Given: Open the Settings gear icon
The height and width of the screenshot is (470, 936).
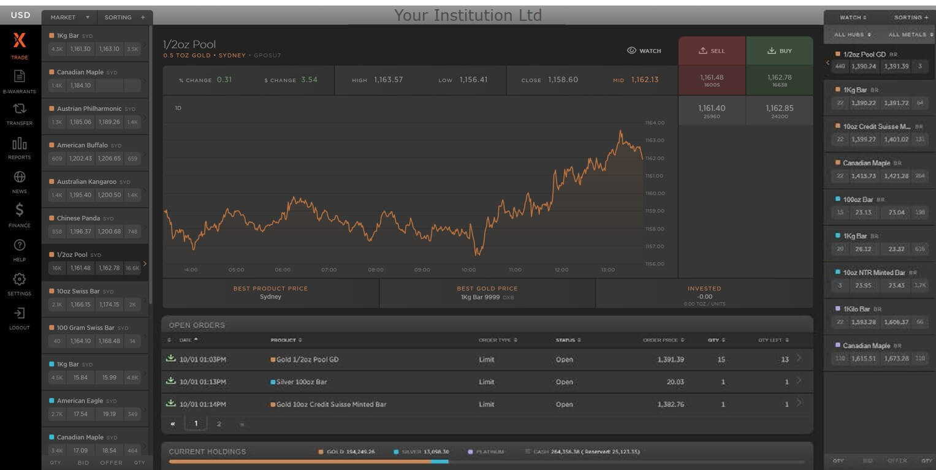Looking at the screenshot, I should pyautogui.click(x=20, y=279).
